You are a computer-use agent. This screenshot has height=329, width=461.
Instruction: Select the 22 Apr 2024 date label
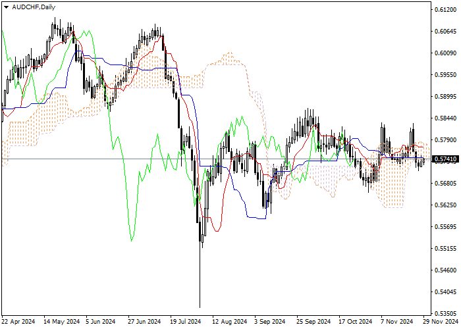(19, 322)
